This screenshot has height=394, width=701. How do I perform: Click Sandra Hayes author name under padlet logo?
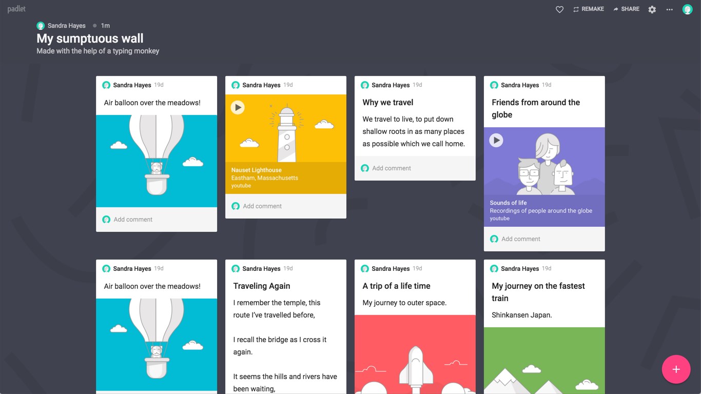click(66, 26)
